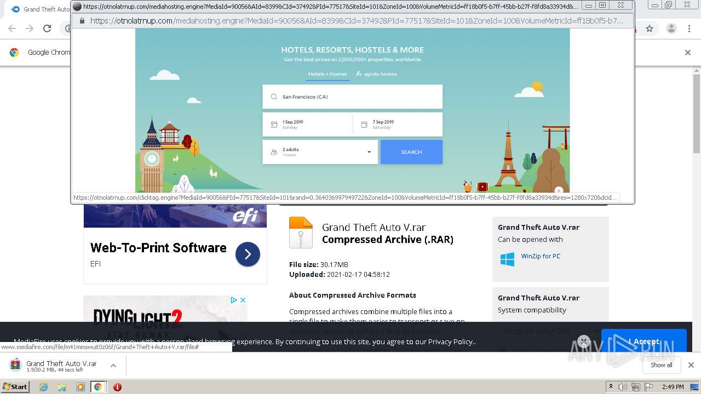Close the downloads bar
This screenshot has height=394, width=701.
click(691, 365)
